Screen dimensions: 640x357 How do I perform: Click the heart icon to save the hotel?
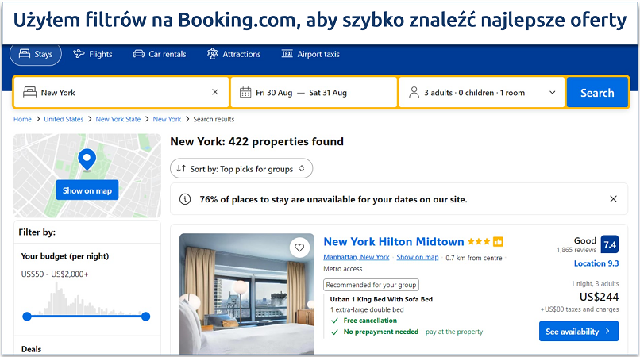299,248
